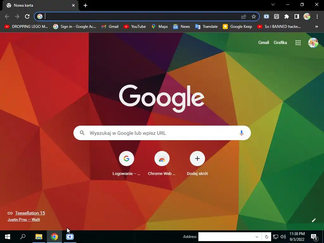
Task: Open the Justin Prno — Walli link
Action: click(x=23, y=220)
